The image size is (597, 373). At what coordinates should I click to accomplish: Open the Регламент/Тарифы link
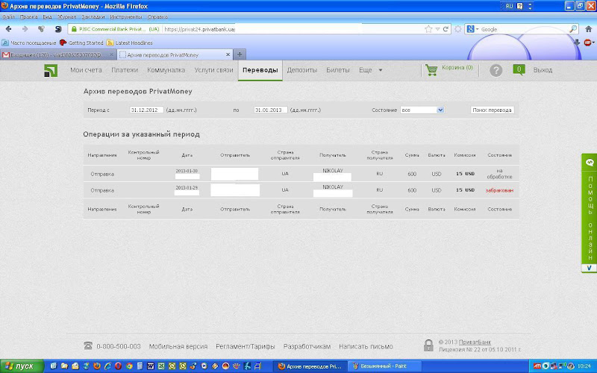pos(246,346)
